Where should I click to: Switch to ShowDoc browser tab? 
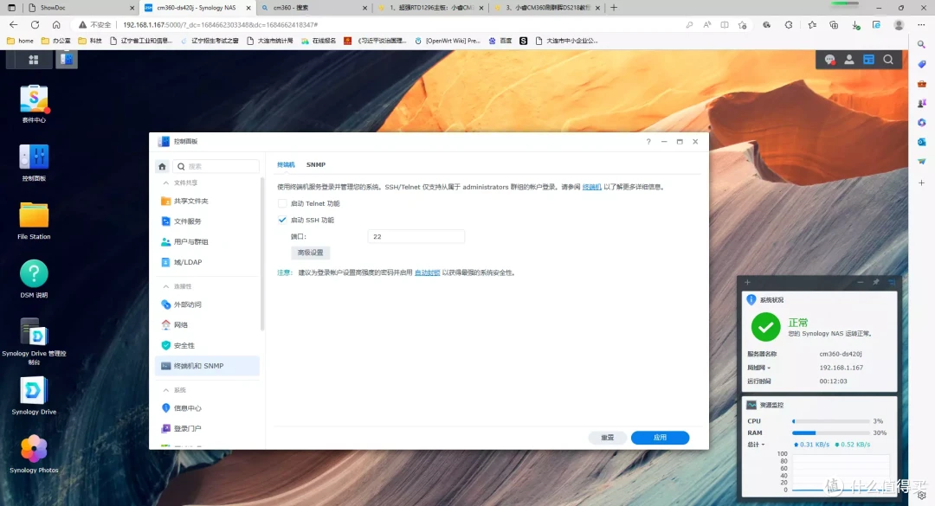[x=81, y=8]
